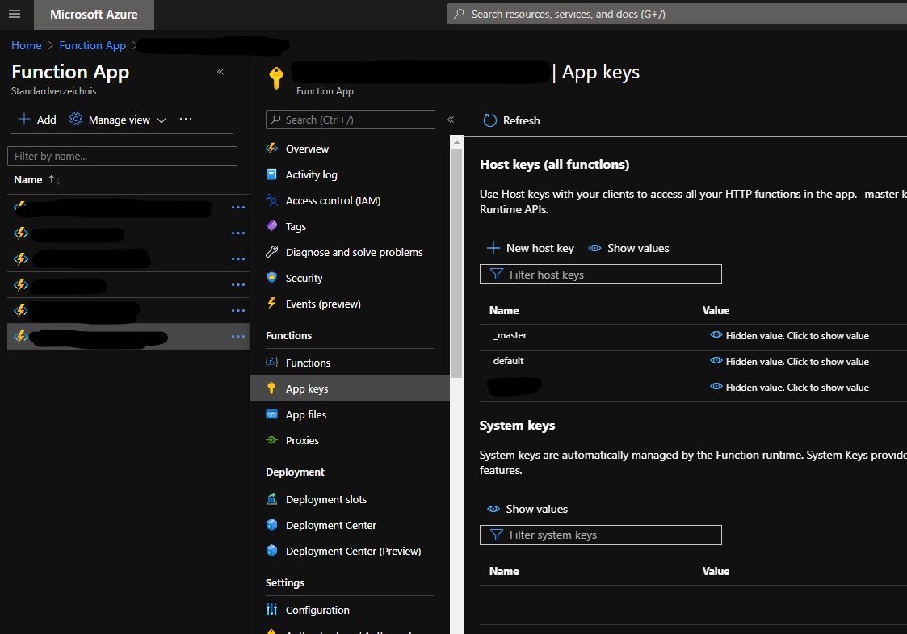This screenshot has width=907, height=634.
Task: Click the Proxies green icon
Action: coord(272,440)
